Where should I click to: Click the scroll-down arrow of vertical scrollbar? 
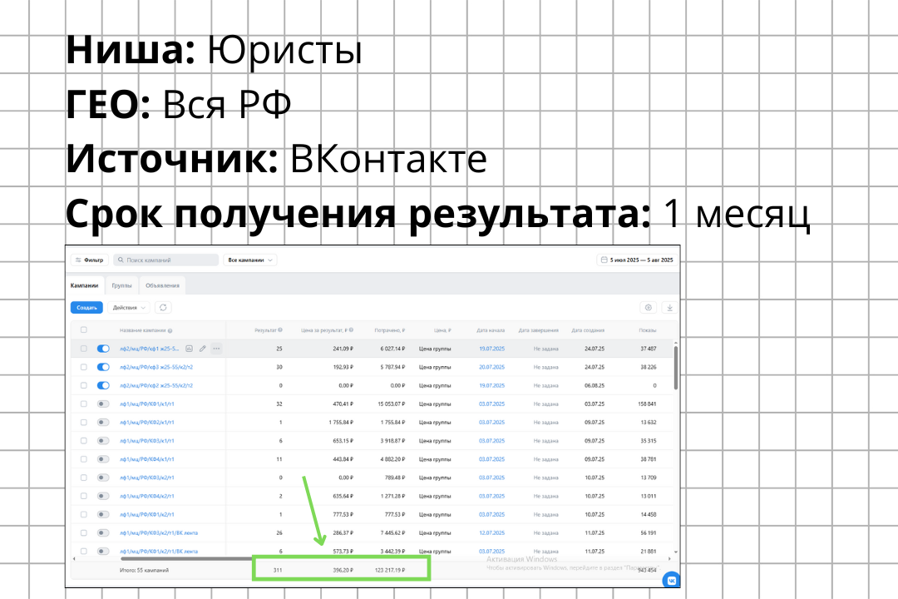[x=676, y=552]
